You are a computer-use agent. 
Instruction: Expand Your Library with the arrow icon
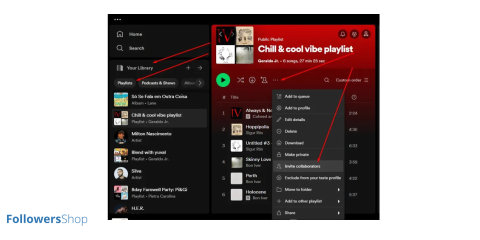200,68
